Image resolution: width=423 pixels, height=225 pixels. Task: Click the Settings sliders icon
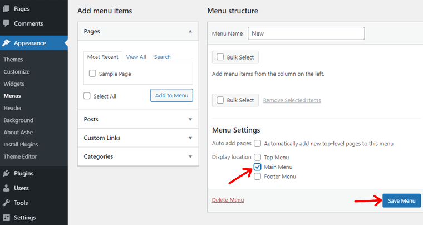click(6, 217)
